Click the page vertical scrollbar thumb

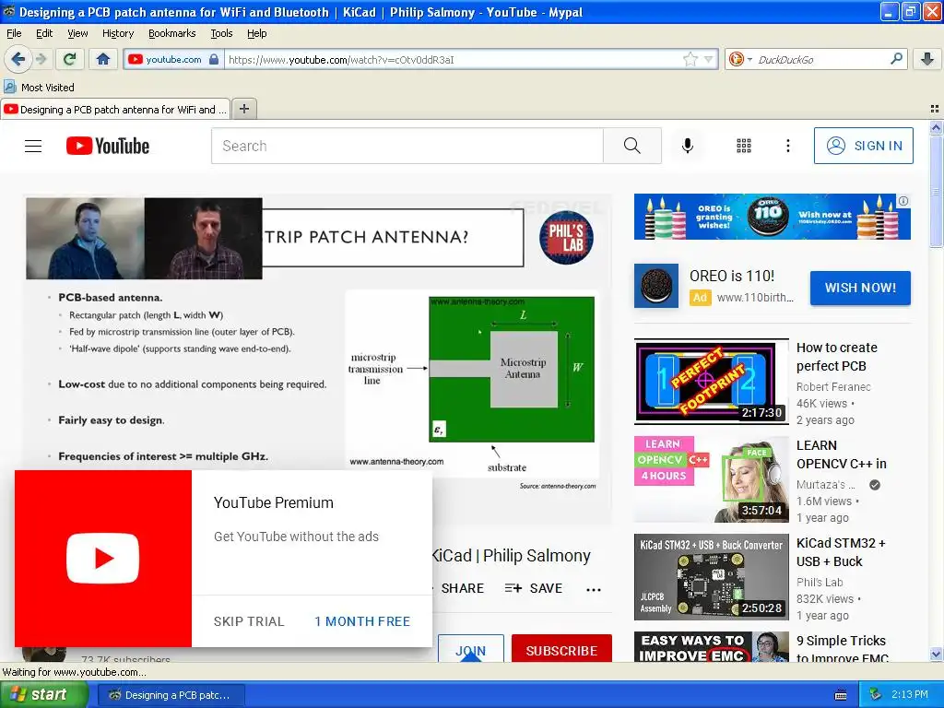(x=936, y=191)
